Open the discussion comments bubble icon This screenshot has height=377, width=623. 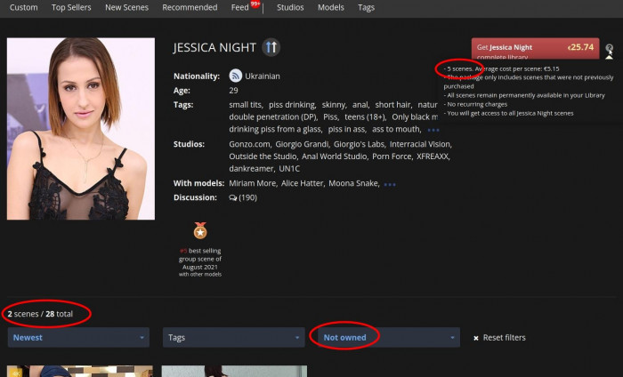(233, 197)
